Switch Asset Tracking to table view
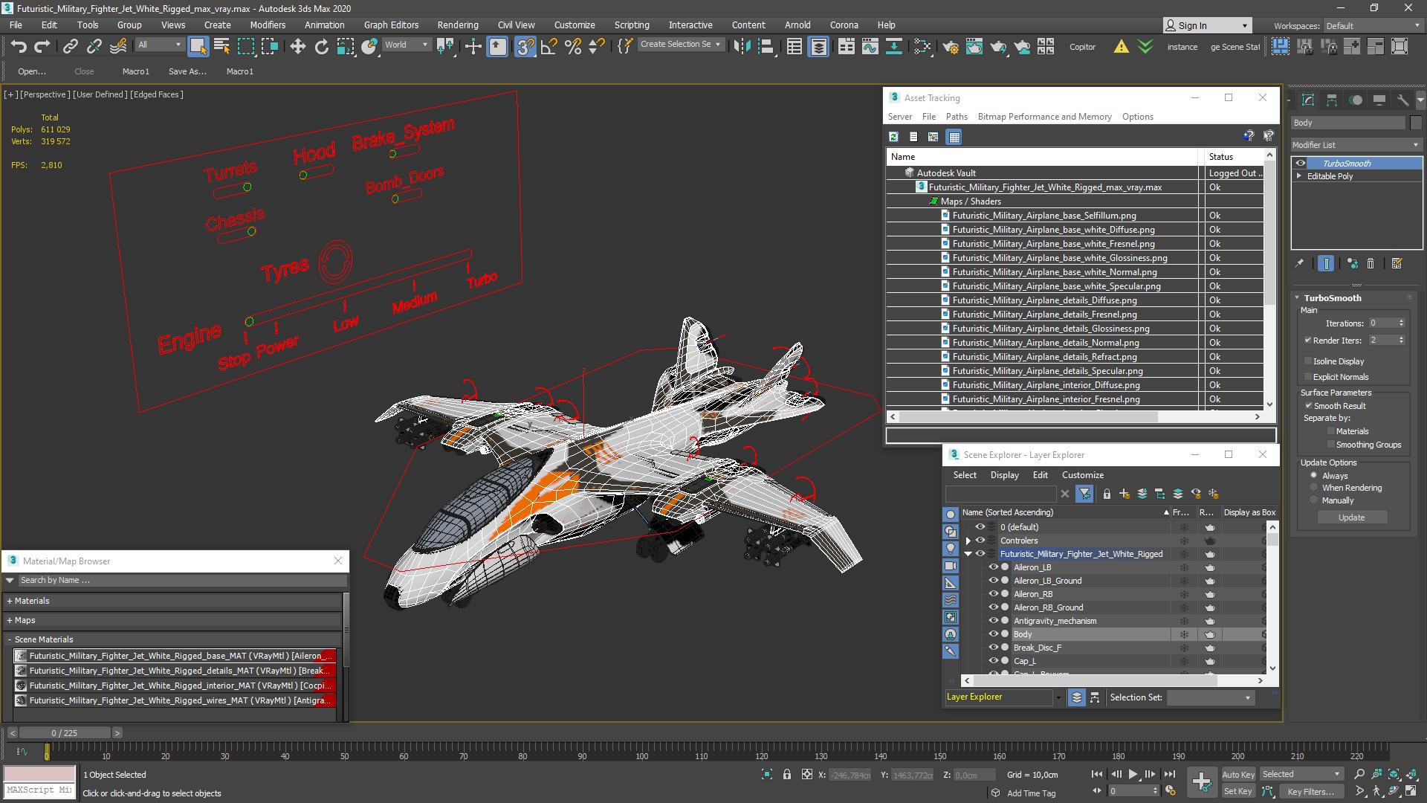Screen dimensions: 1427x803 954,137
